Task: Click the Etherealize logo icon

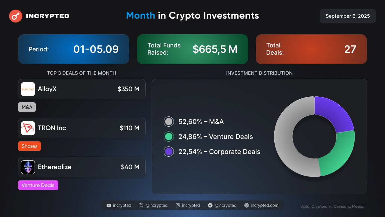Action: pos(28,167)
